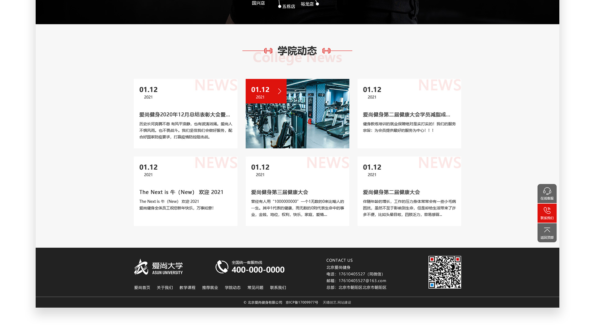Click the Asun University logo in footer
This screenshot has height=329, width=595.
pyautogui.click(x=158, y=267)
